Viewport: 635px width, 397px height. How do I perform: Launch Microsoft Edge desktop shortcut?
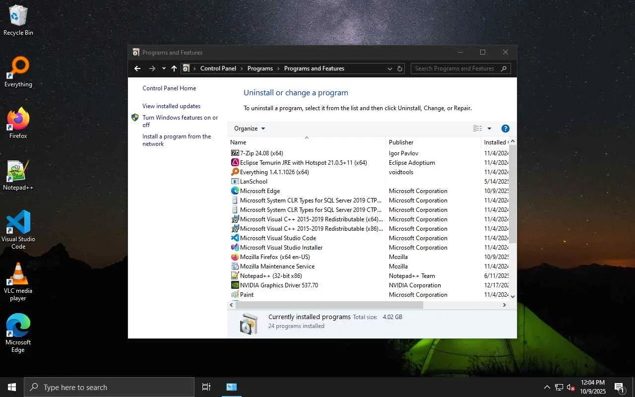pyautogui.click(x=18, y=333)
